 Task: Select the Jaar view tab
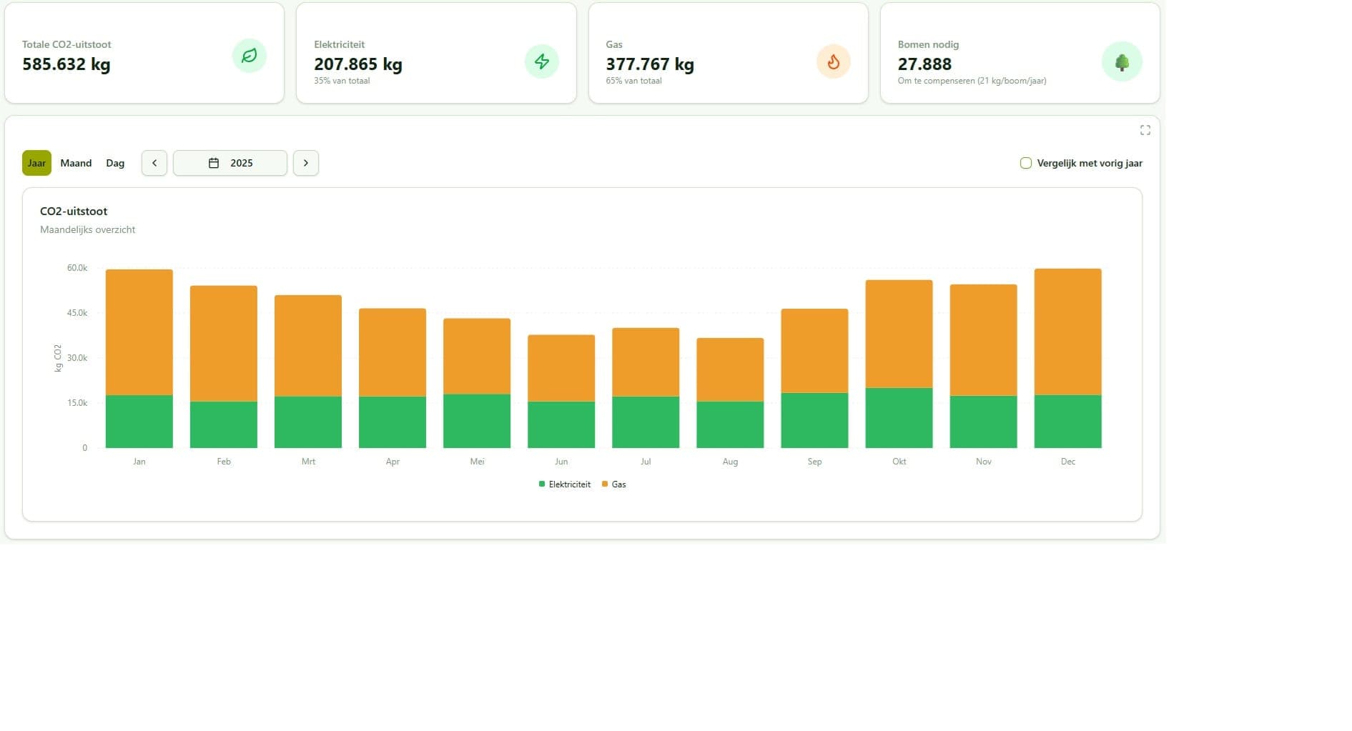tap(36, 163)
